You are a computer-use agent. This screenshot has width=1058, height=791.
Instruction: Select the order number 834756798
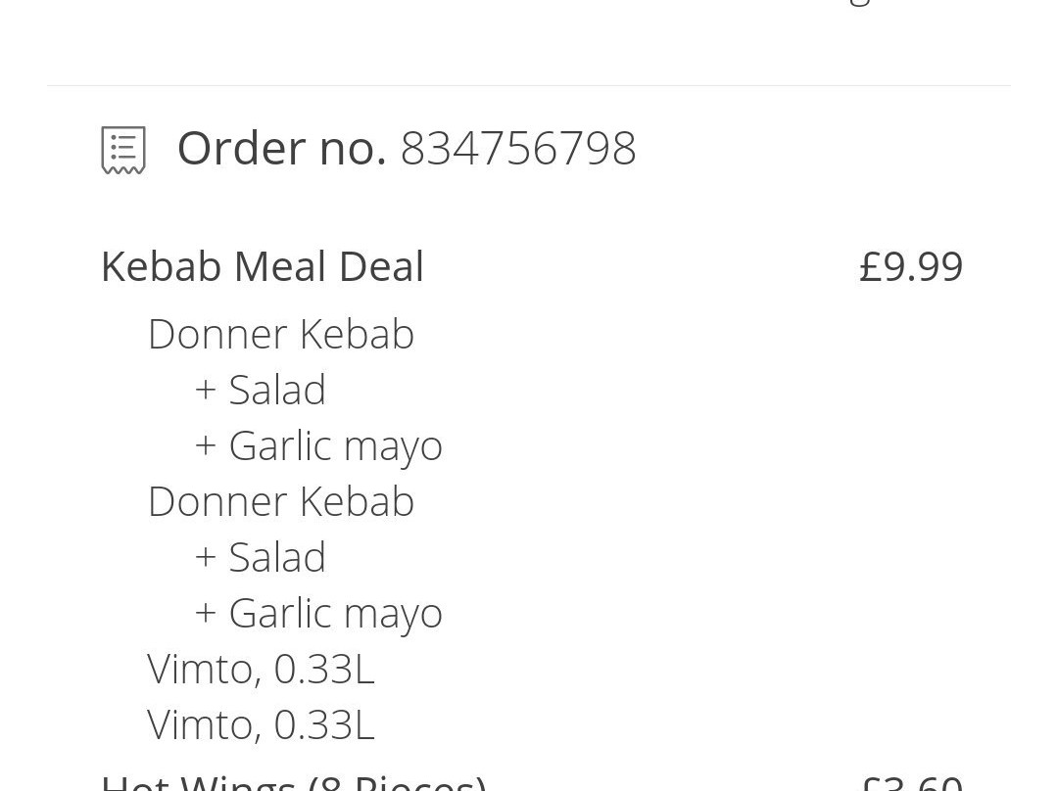pos(518,149)
